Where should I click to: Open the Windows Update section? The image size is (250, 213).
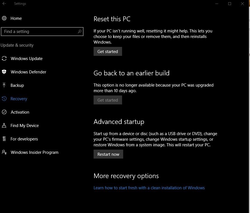[x=27, y=59]
